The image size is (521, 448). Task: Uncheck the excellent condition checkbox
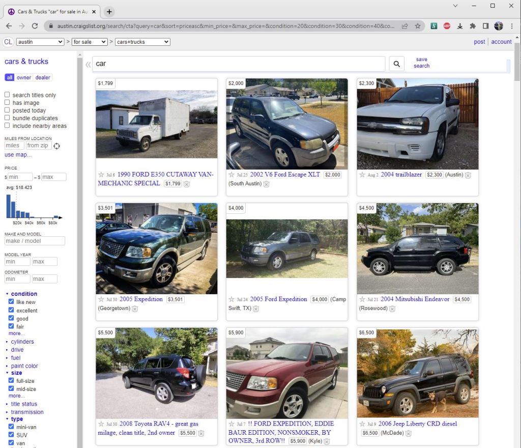(11, 310)
